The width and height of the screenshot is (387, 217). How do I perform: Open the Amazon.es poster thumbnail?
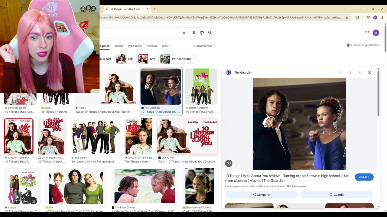tap(139, 137)
